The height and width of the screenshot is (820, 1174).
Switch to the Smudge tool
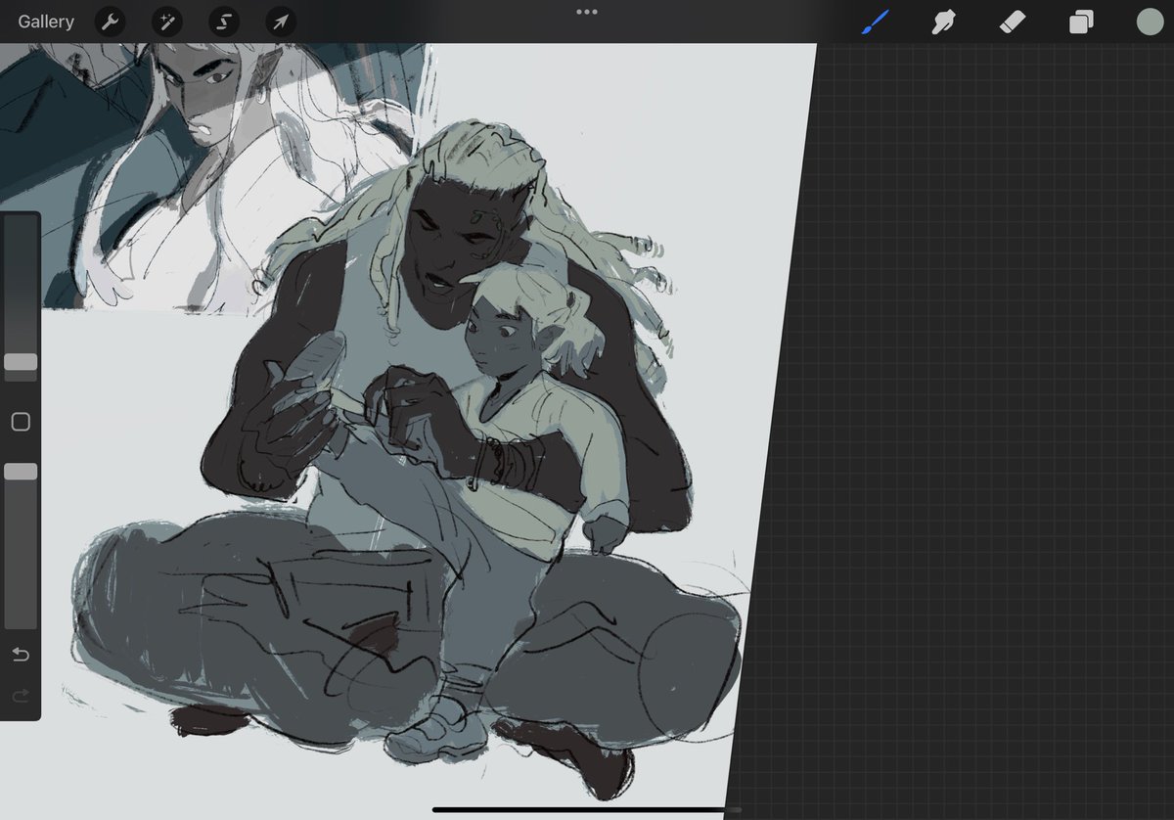coord(943,22)
